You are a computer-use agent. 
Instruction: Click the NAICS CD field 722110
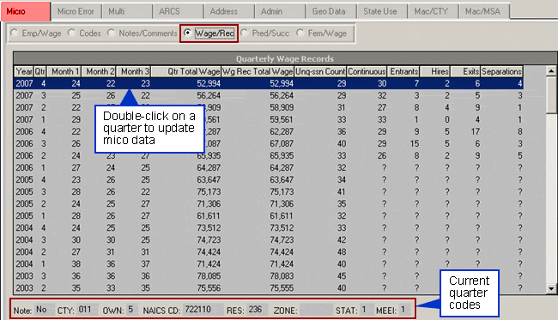pos(203,310)
